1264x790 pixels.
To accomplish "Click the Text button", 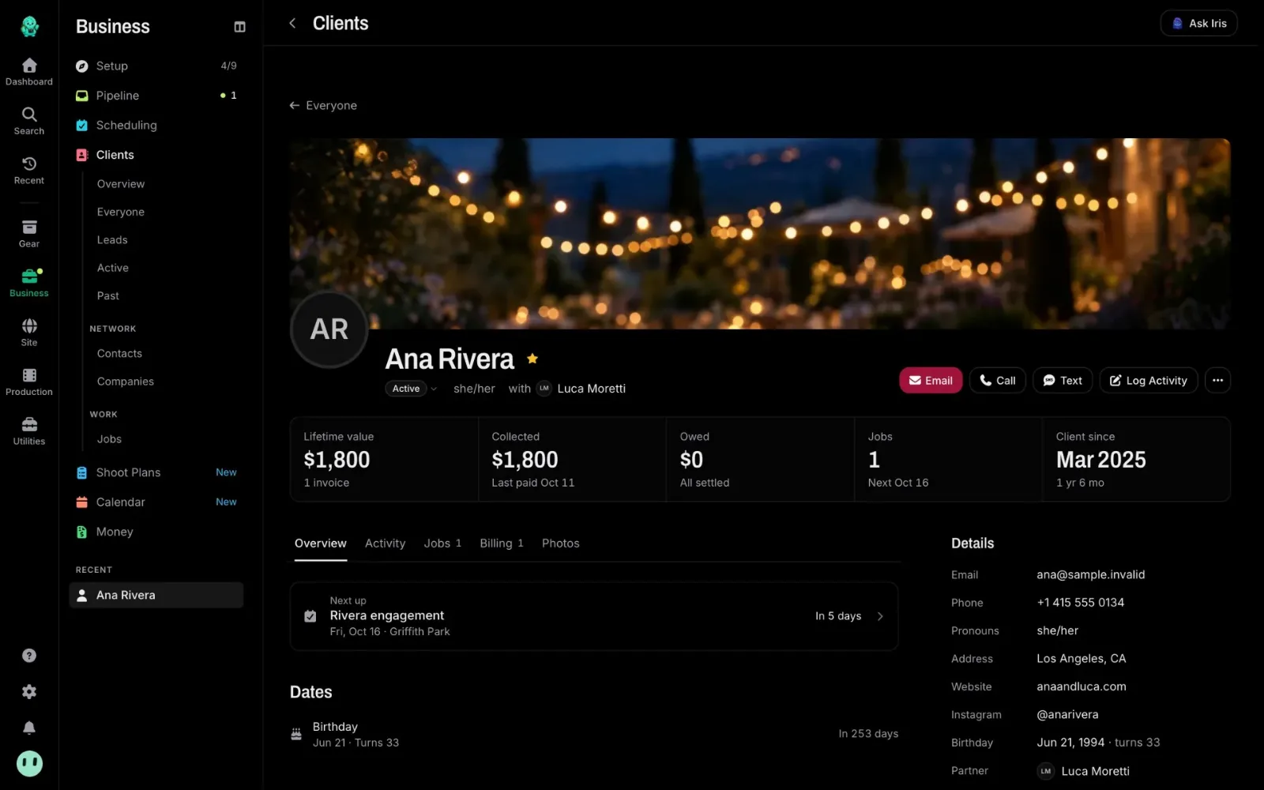I will (1063, 381).
